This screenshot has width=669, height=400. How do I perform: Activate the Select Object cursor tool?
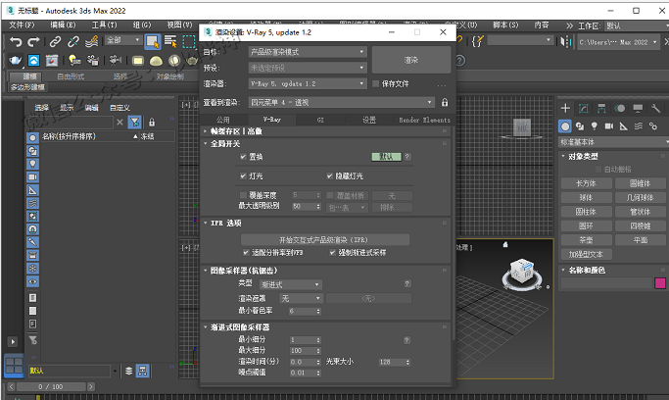coord(153,41)
